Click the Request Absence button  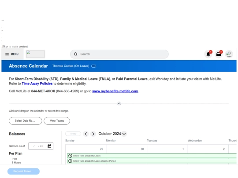[x=23, y=171]
